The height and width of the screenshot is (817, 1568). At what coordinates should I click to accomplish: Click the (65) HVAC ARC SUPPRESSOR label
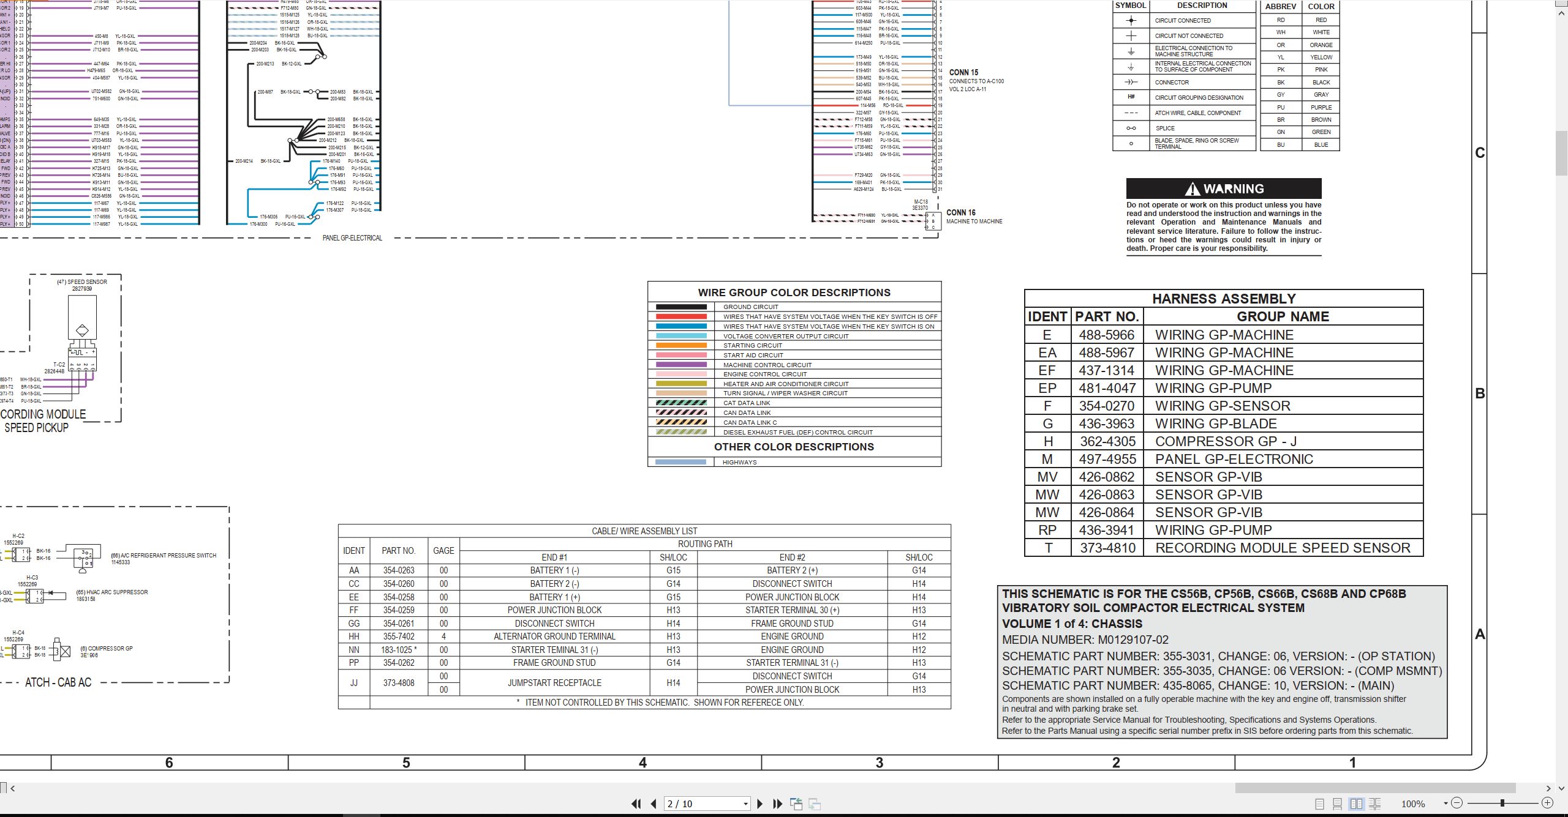pyautogui.click(x=111, y=592)
